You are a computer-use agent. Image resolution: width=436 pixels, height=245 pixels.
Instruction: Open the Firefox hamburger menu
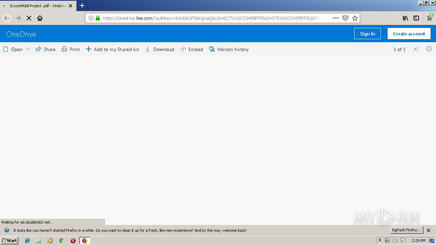pyautogui.click(x=430, y=18)
